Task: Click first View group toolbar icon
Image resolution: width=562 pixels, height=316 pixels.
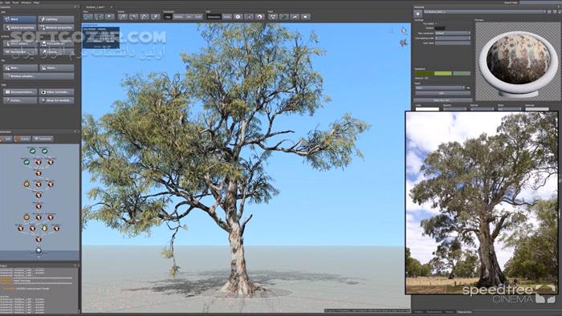Action: pos(88,17)
